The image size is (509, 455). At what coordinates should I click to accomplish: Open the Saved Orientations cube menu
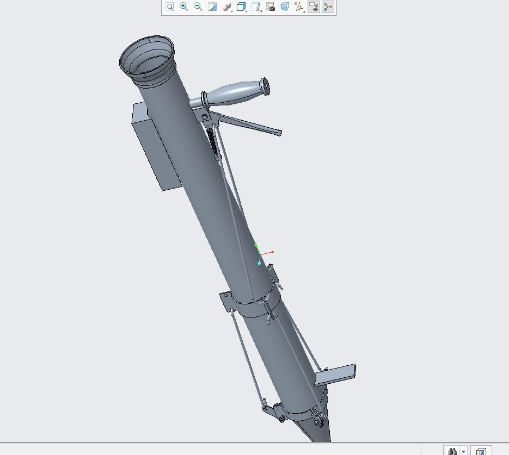point(242,7)
